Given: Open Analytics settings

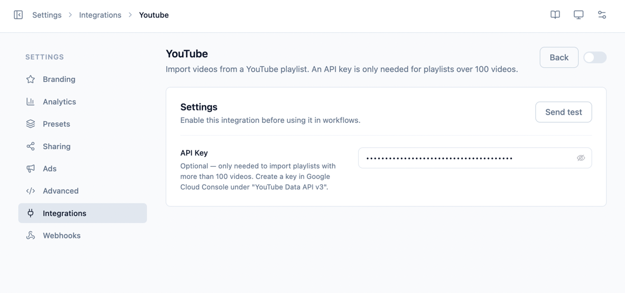Looking at the screenshot, I should pos(83,102).
